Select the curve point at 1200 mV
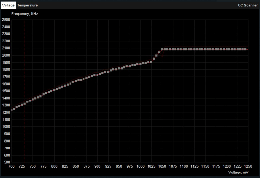 [x=227, y=49]
